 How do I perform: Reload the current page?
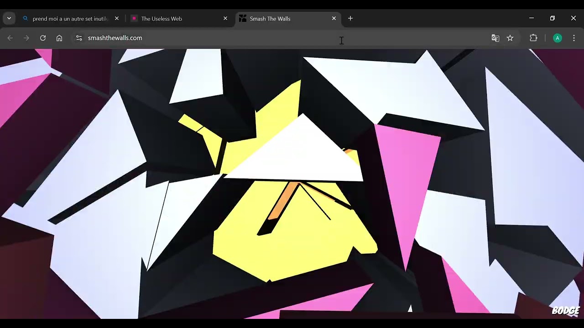43,38
